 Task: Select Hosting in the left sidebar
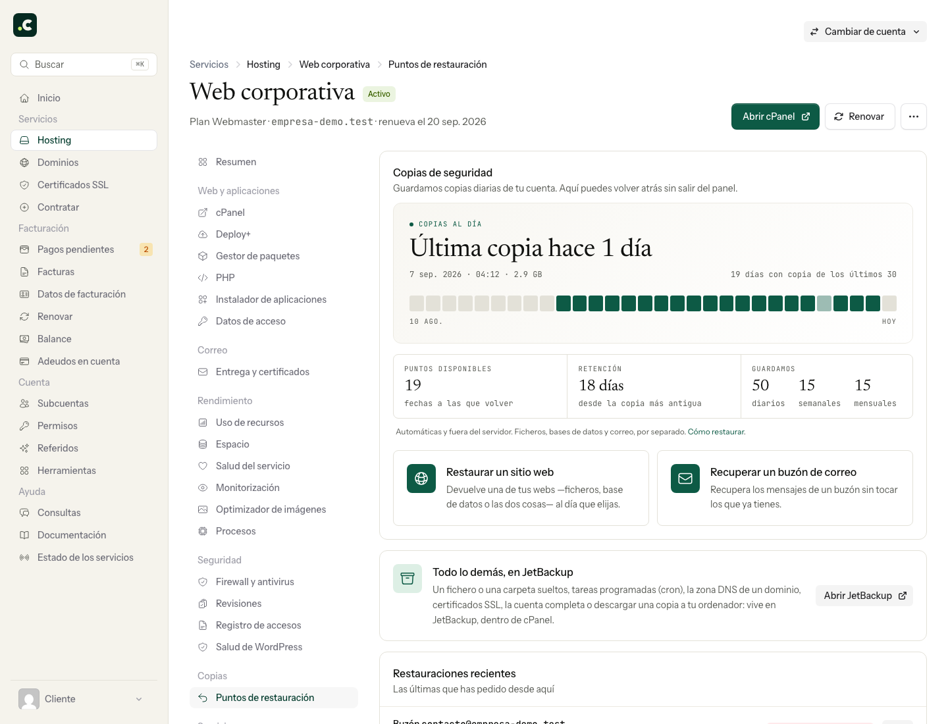[x=84, y=140]
